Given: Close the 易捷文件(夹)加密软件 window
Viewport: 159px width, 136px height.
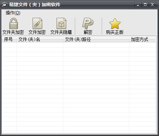Looking at the screenshot, I should point(152,5).
